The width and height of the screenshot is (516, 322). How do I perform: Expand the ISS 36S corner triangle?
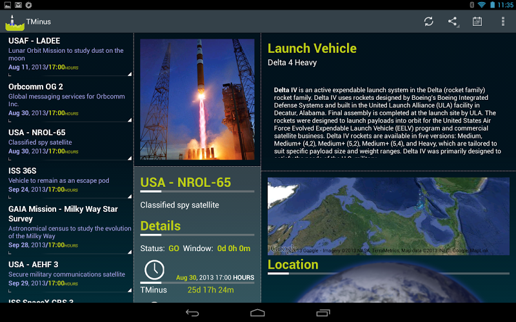pos(130,196)
